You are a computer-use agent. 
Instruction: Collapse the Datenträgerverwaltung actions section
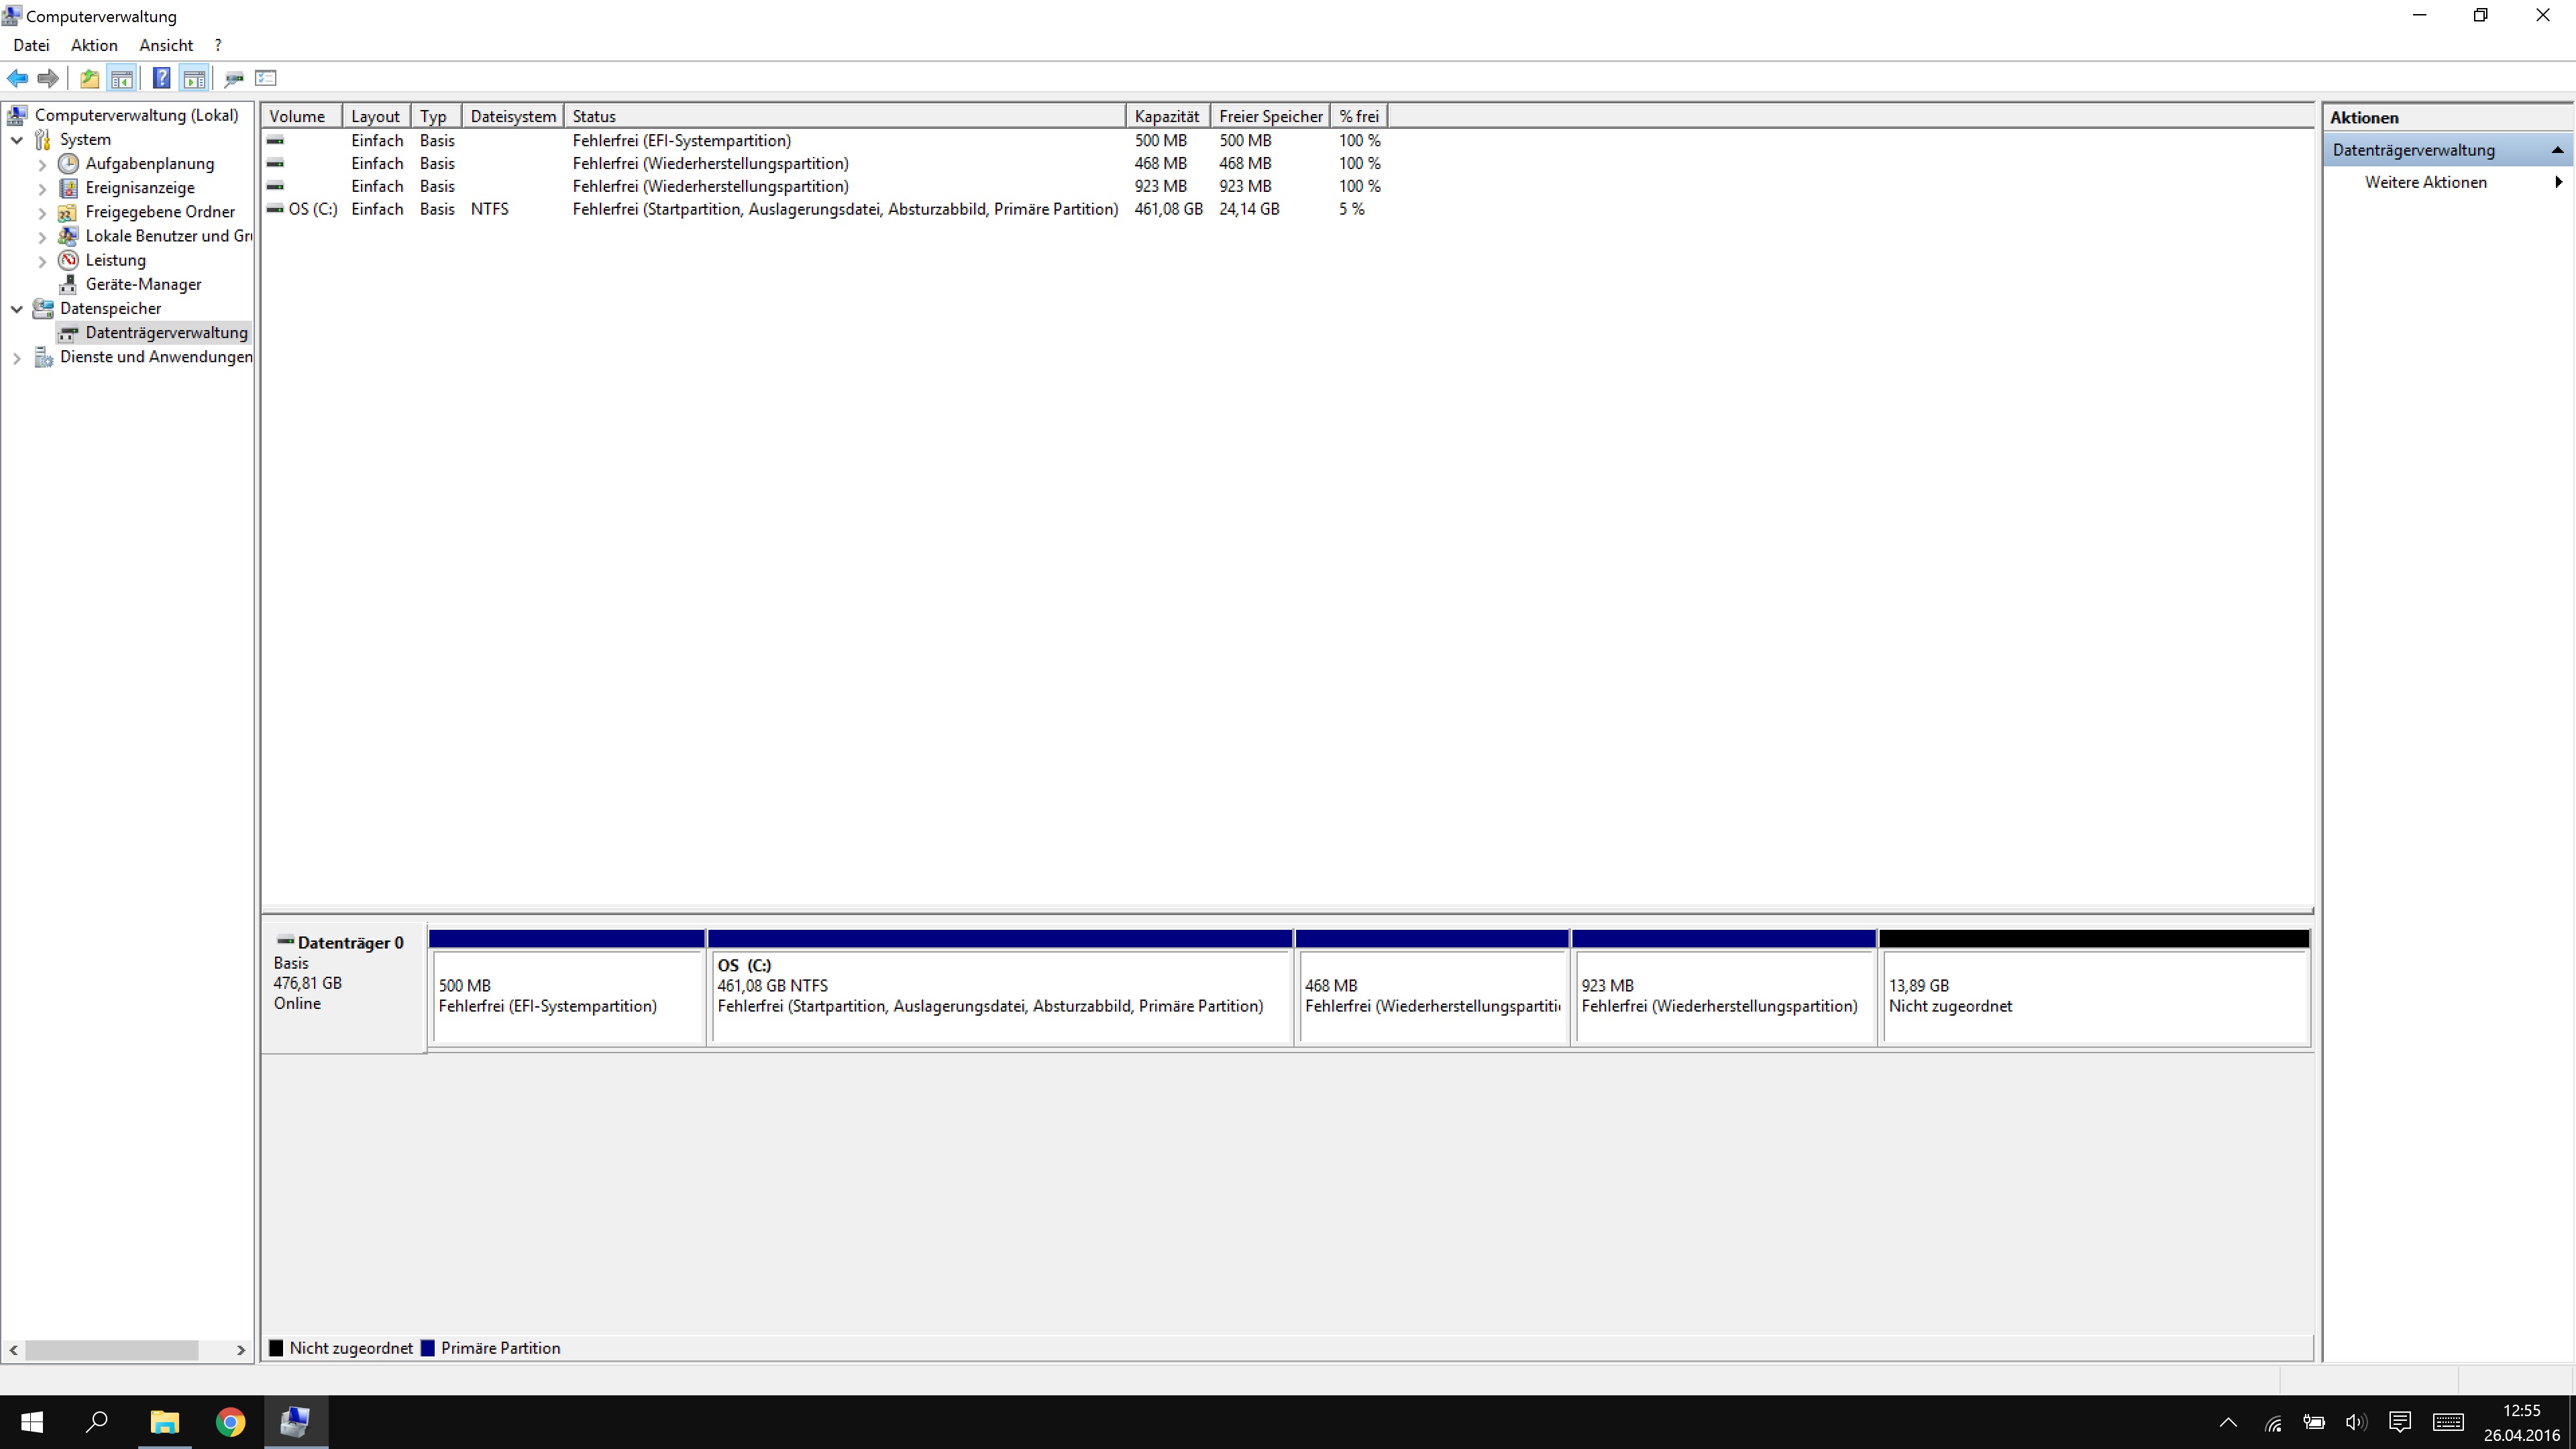(2557, 150)
